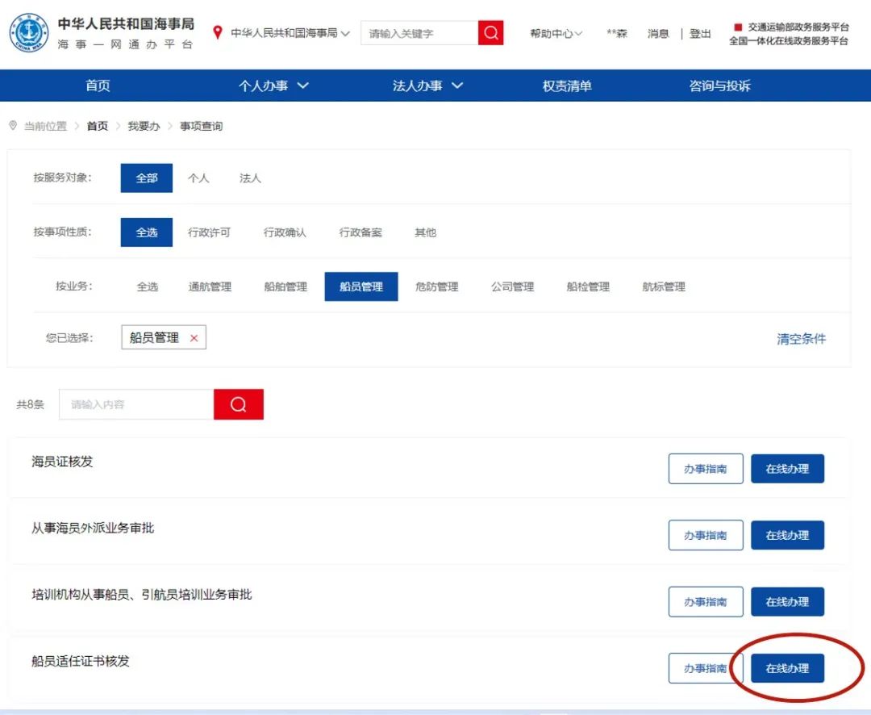Screen dimensions: 871x715
Task: Filter by 行政许可
Action: pyautogui.click(x=209, y=232)
